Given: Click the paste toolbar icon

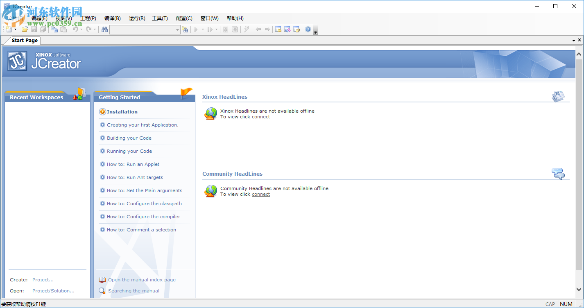Looking at the screenshot, I should (63, 29).
